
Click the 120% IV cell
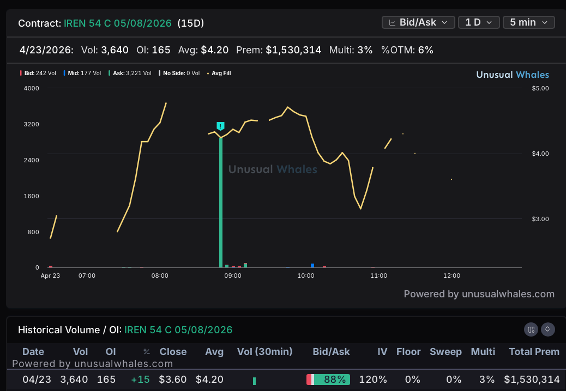pyautogui.click(x=373, y=380)
